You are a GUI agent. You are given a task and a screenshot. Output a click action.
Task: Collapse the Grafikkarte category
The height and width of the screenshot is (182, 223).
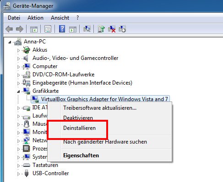pos(18,91)
